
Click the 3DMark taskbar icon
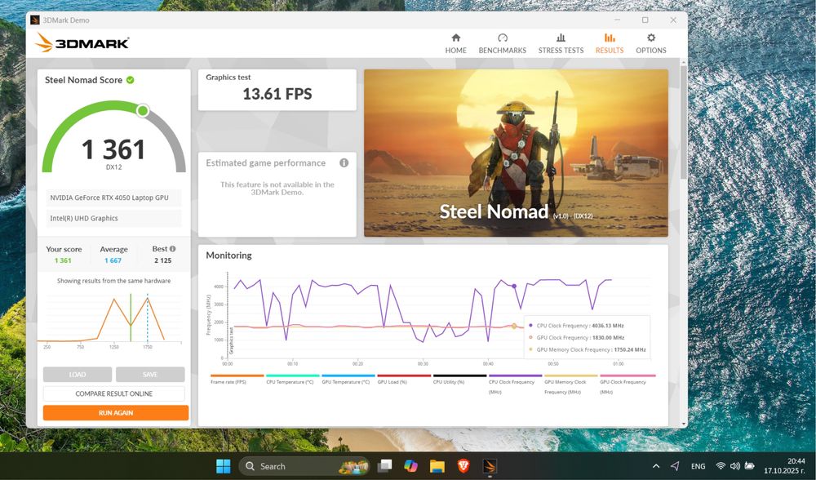click(x=490, y=466)
